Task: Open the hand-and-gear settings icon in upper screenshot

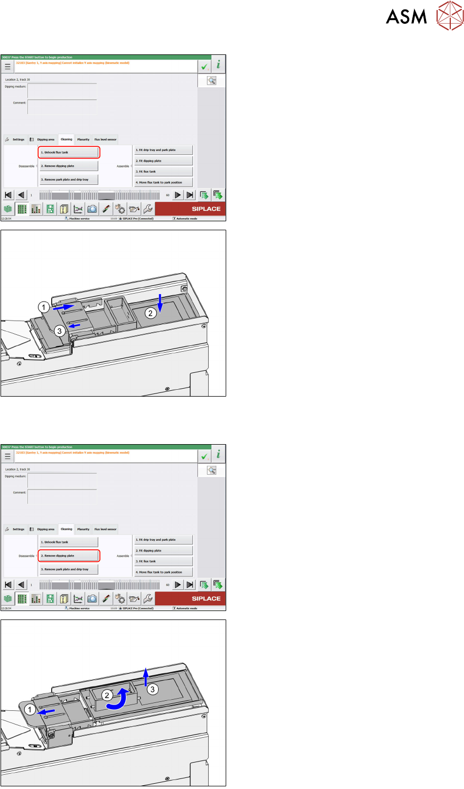Action: pyautogui.click(x=120, y=209)
